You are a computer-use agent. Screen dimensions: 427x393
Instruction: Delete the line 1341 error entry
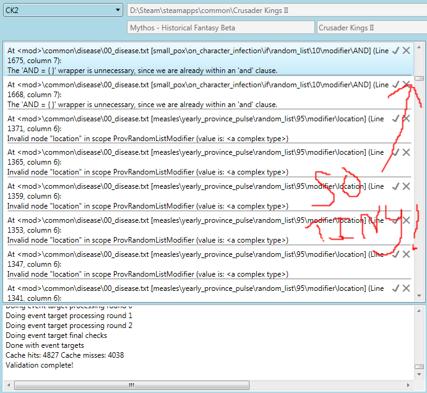406,288
